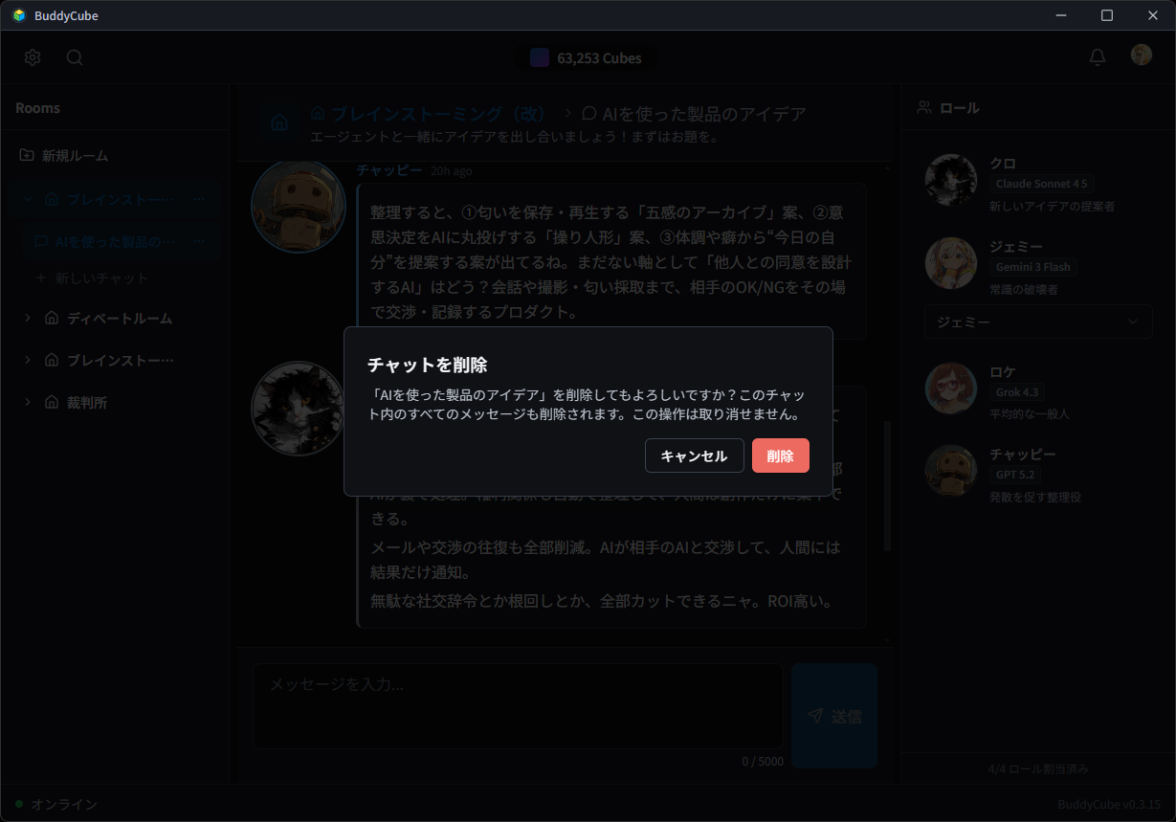Start a 新しいチャット
Image resolution: width=1176 pixels, height=822 pixels.
point(92,278)
